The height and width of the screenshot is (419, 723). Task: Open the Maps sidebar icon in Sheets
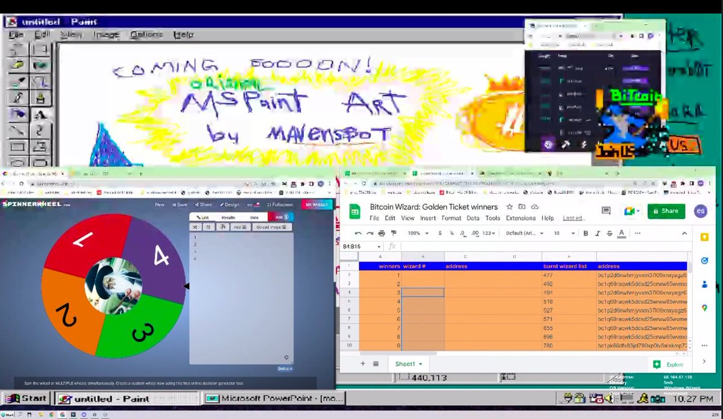(x=704, y=308)
